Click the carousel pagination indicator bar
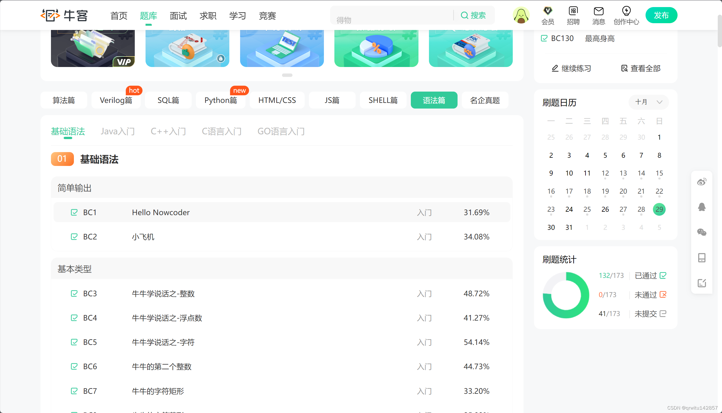The image size is (722, 413). (x=287, y=75)
